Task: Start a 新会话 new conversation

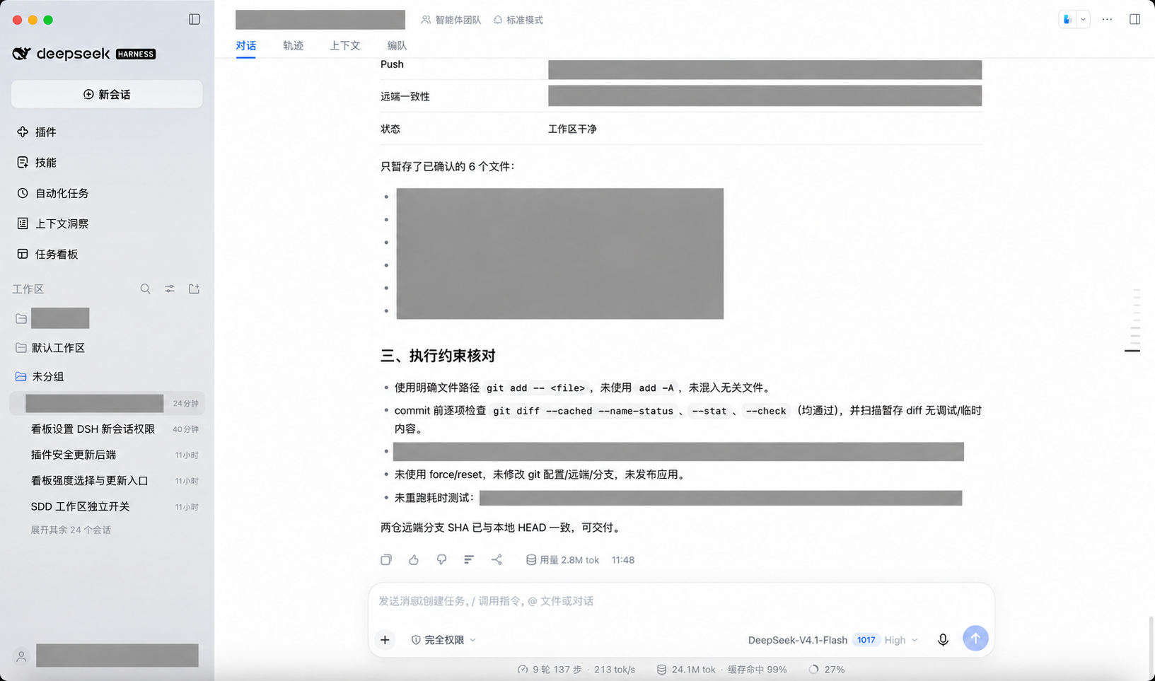Action: [107, 94]
